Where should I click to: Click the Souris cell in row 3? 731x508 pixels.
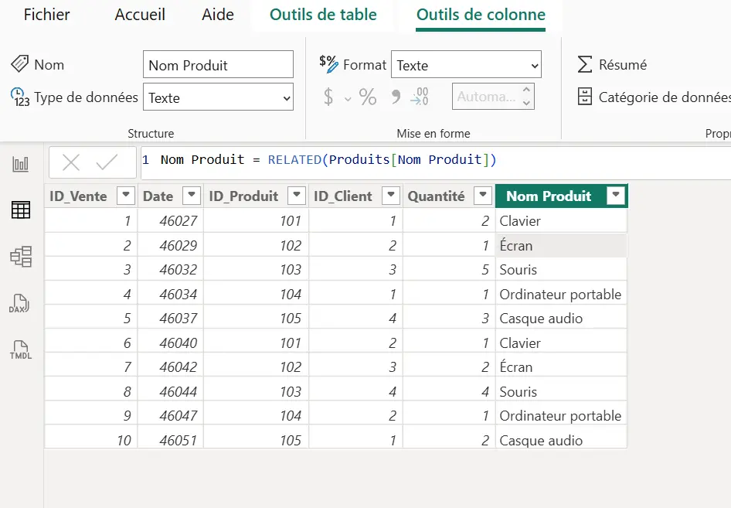(561, 270)
